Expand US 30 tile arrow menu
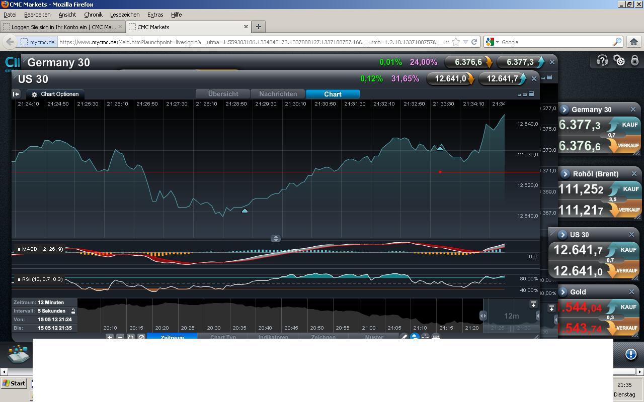 pyautogui.click(x=562, y=235)
